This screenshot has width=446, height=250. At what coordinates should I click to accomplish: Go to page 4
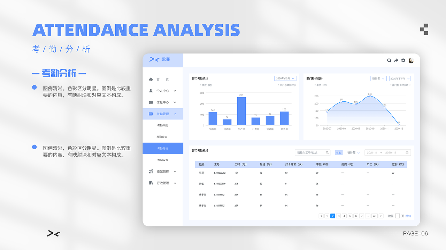(x=344, y=216)
